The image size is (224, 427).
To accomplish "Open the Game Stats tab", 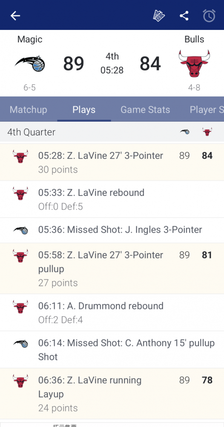I will (145, 109).
